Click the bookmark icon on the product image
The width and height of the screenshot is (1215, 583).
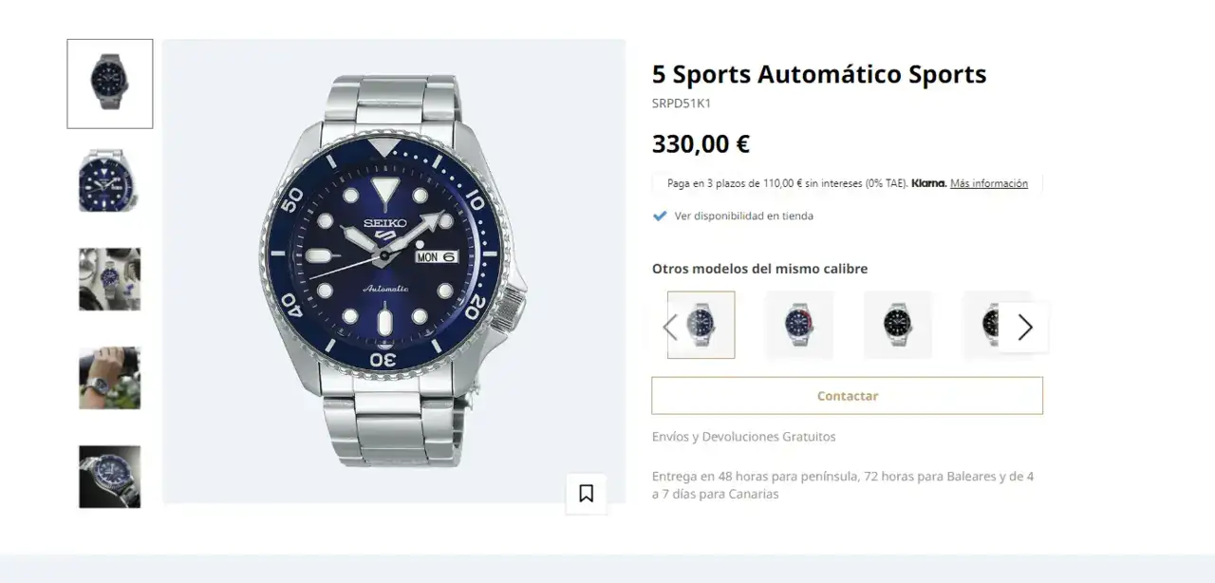(586, 494)
